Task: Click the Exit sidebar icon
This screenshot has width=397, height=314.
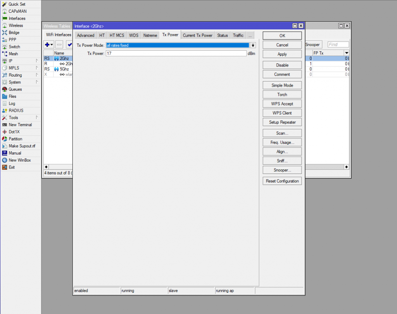Action: tap(5, 167)
